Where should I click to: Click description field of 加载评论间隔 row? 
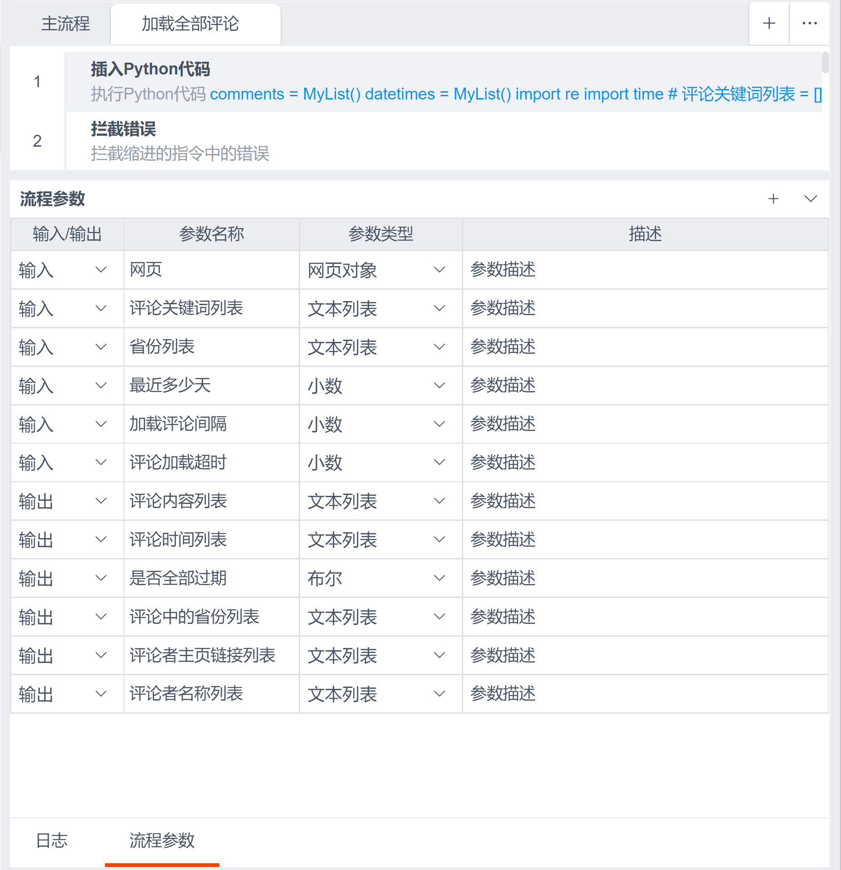tap(645, 424)
